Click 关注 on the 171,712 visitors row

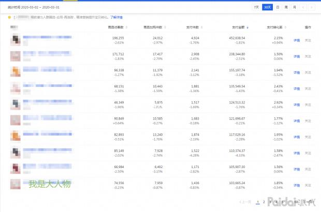(308, 56)
